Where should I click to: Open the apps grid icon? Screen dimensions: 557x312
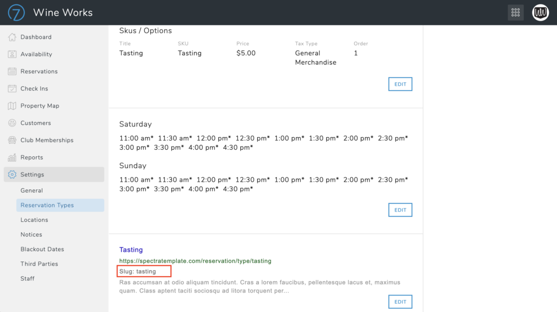click(516, 12)
